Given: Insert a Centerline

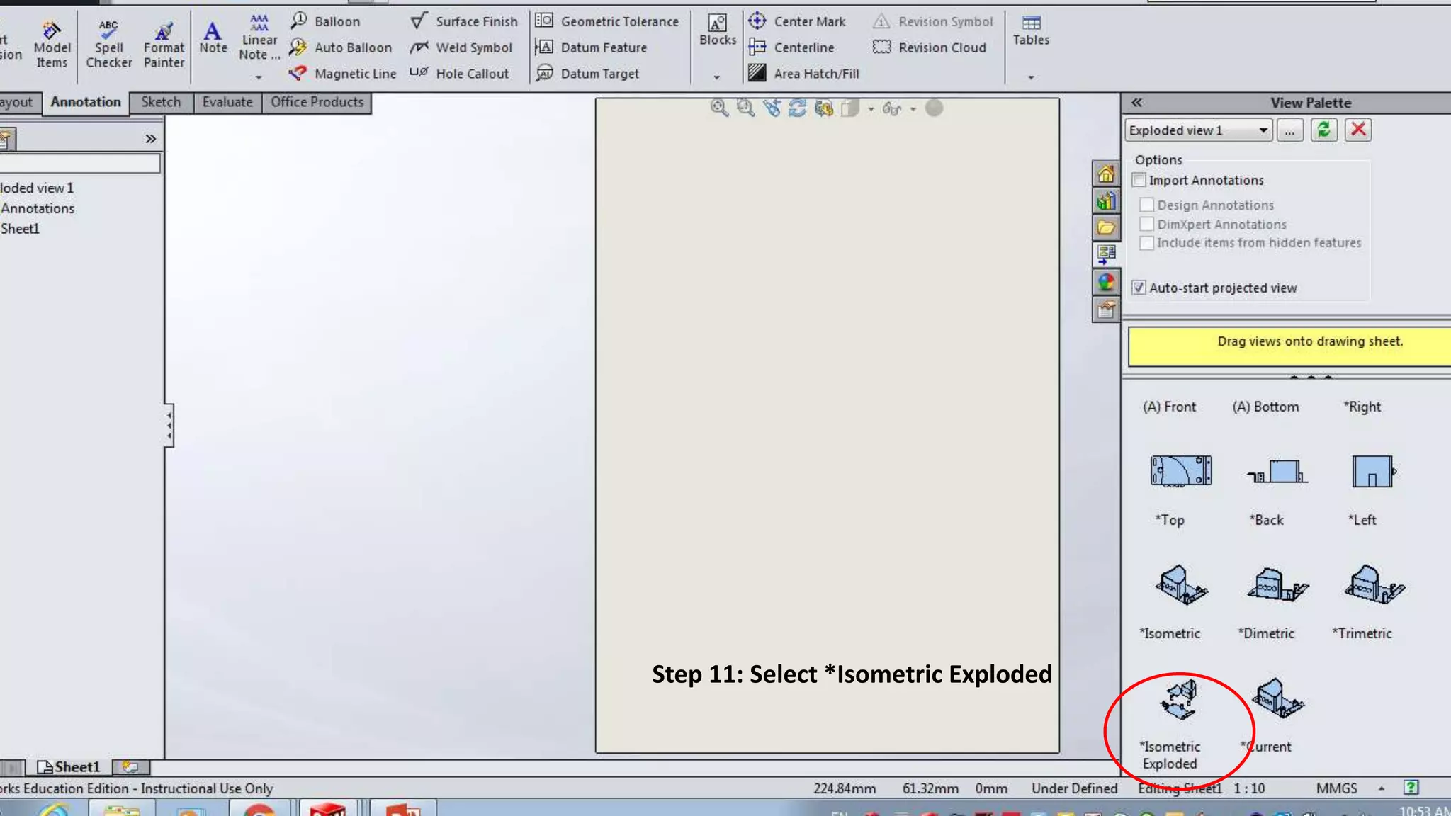Looking at the screenshot, I should 791,47.
